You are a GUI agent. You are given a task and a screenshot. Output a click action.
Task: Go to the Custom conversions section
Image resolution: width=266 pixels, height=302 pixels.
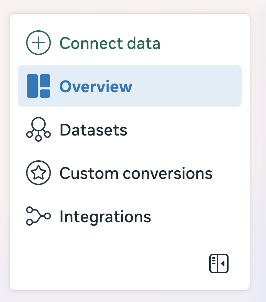[136, 173]
